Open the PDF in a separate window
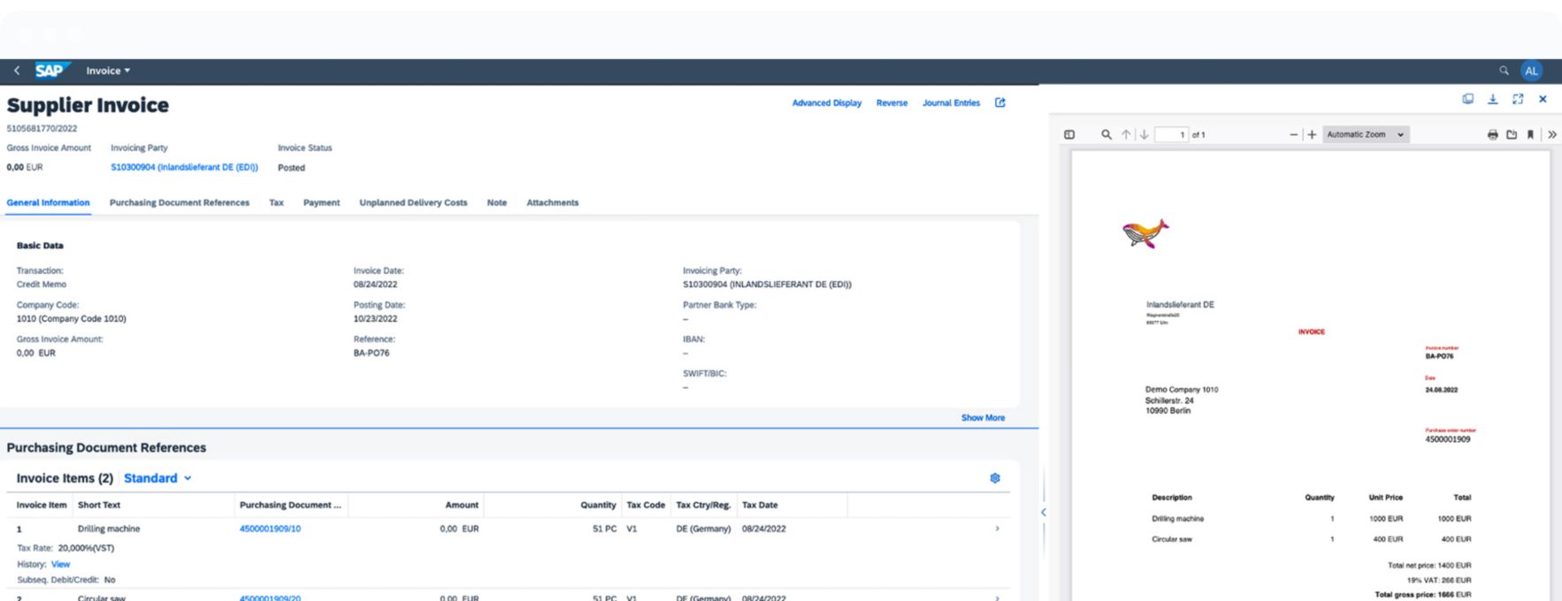This screenshot has width=1562, height=601. tap(1467, 100)
